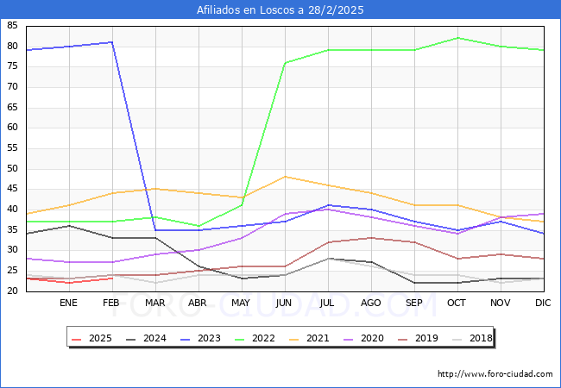The width and height of the screenshot is (561, 388).
Task: Select the 2020 legend label
Action: point(373,338)
